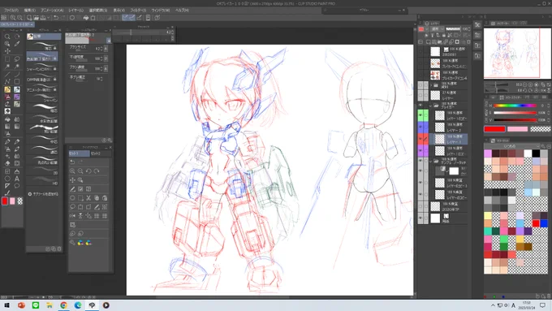Image resolution: width=552 pixels, height=311 pixels.
Task: Hide the red-marked レイヤー 1 layer via its eye
Action: click(x=420, y=139)
